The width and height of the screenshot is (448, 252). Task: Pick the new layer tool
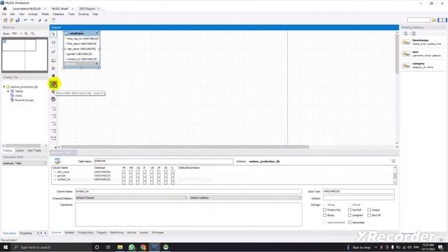pos(53,61)
